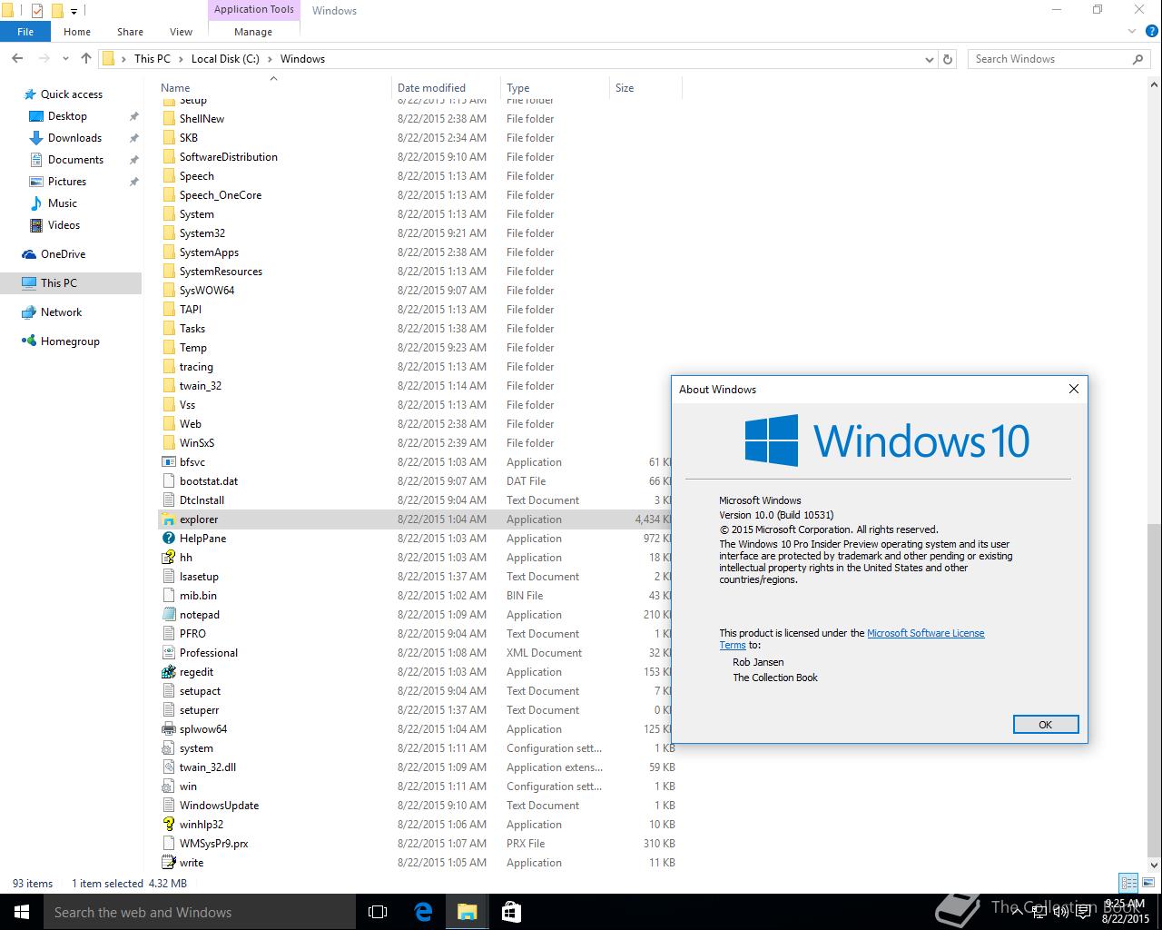The height and width of the screenshot is (930, 1162).
Task: Open Task View on the taskbar
Action: click(x=378, y=912)
